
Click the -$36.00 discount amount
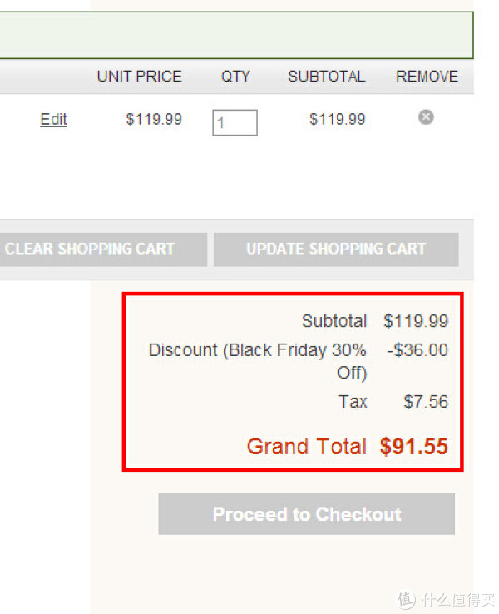click(x=417, y=350)
